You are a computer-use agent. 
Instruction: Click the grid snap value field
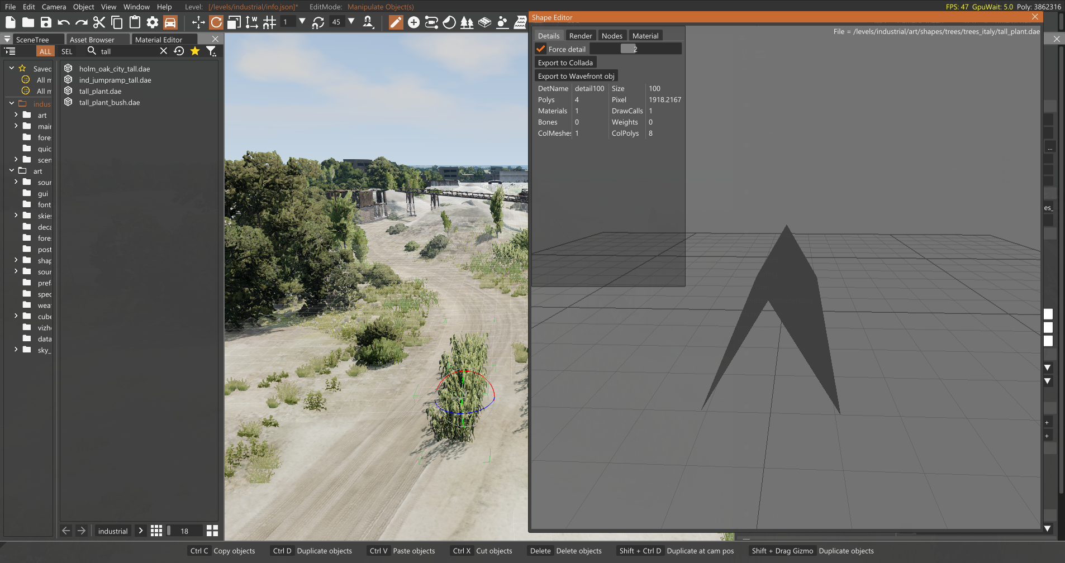click(x=288, y=22)
